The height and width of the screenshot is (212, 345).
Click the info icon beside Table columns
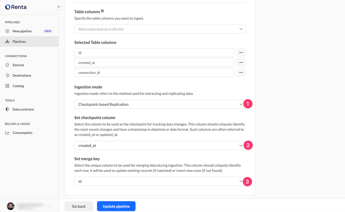(x=102, y=11)
